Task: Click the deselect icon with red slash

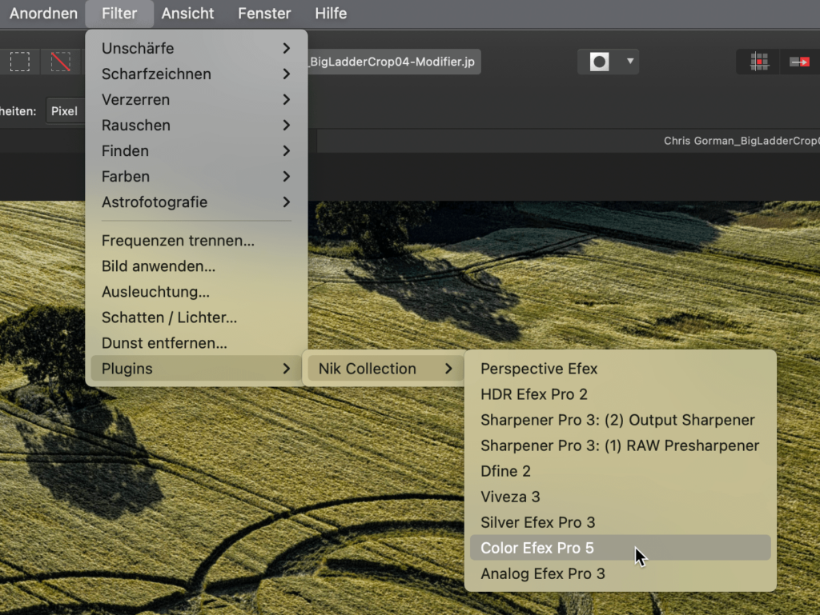Action: pyautogui.click(x=61, y=62)
